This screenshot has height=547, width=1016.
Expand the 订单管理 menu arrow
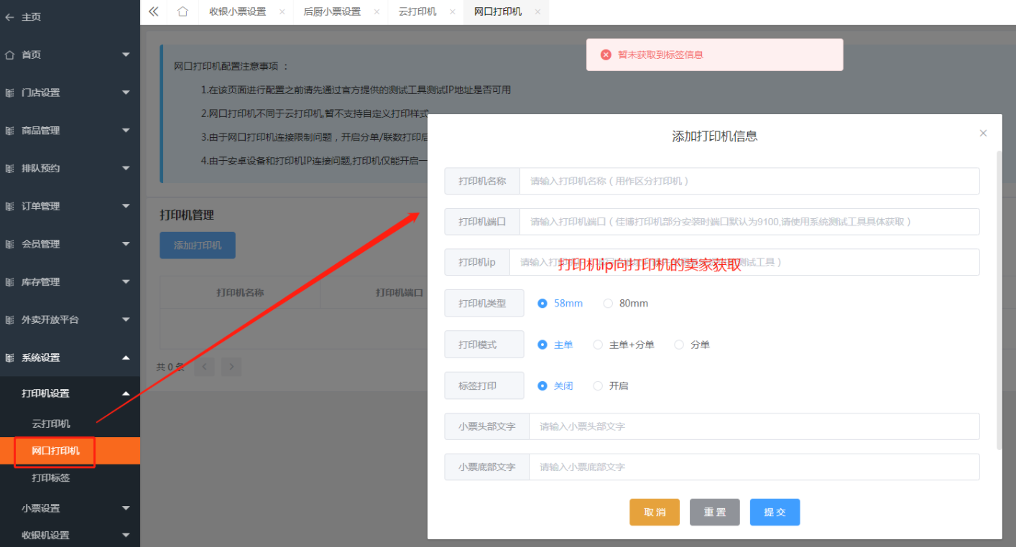pyautogui.click(x=126, y=206)
